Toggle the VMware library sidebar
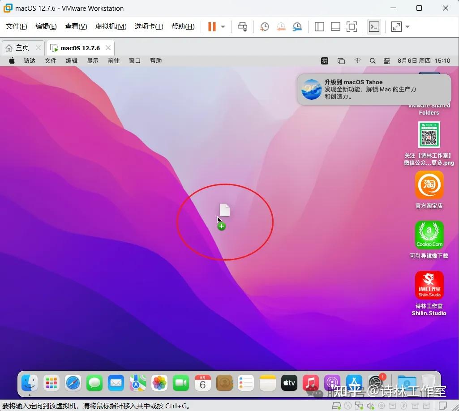 coord(319,27)
